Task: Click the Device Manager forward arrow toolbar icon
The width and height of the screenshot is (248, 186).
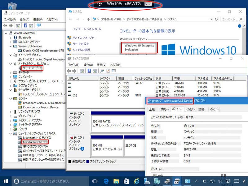Action: [x=11, y=25]
